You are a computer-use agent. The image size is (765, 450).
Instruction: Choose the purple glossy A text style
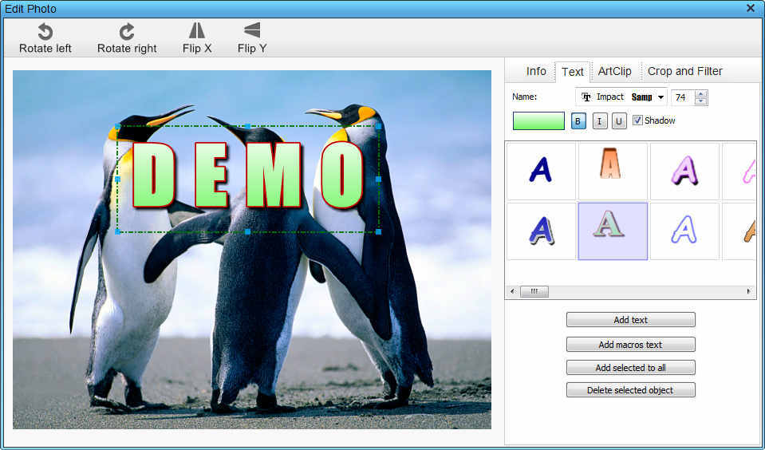coord(684,172)
